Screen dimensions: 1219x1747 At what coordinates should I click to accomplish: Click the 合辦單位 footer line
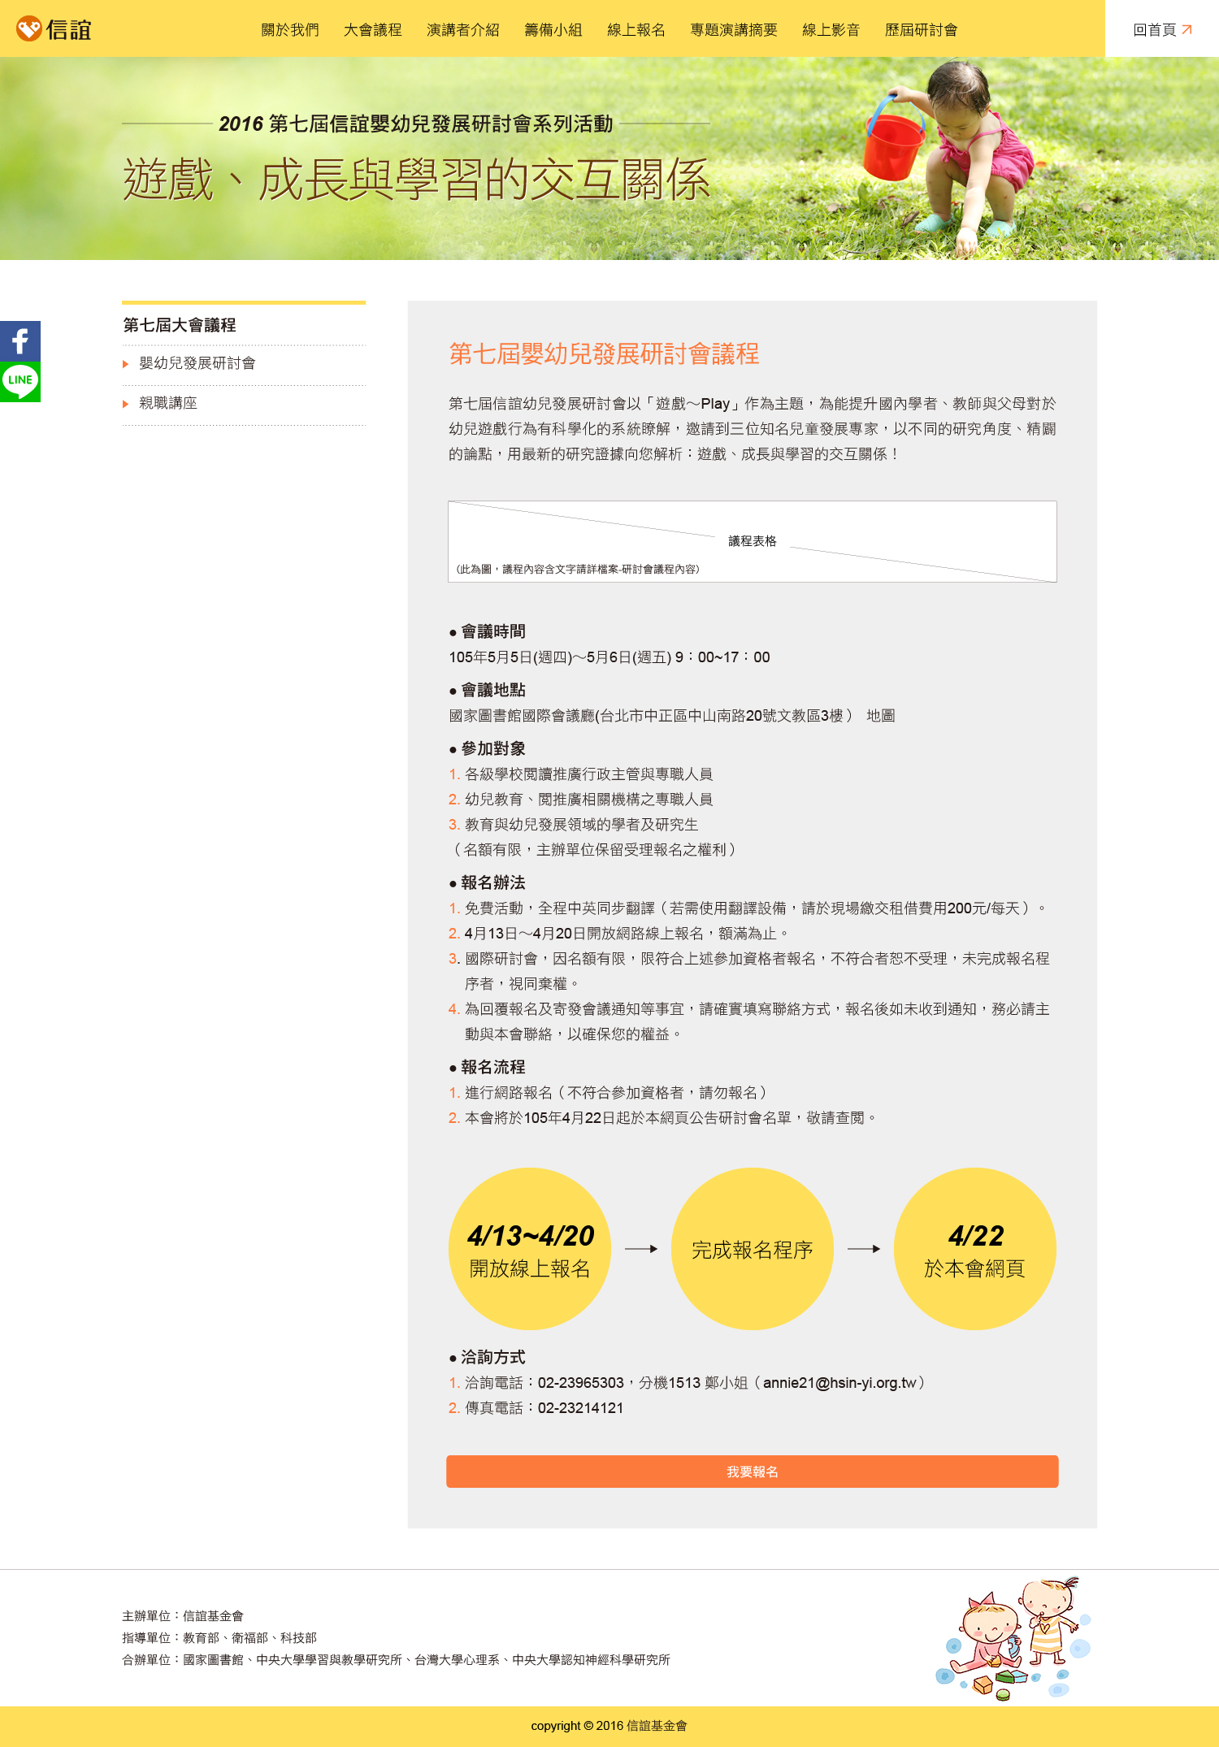click(x=396, y=1660)
